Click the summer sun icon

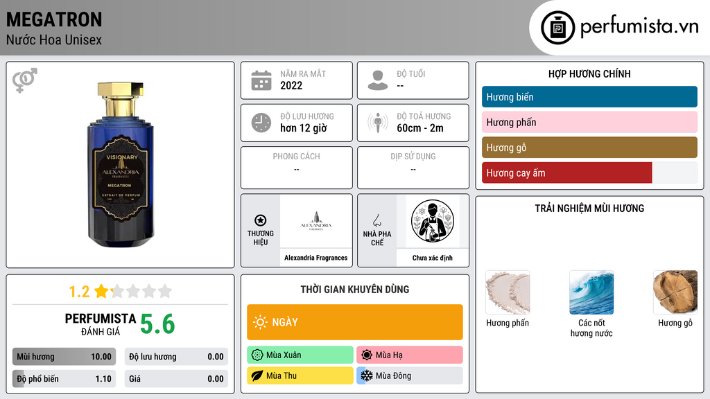pyautogui.click(x=367, y=355)
